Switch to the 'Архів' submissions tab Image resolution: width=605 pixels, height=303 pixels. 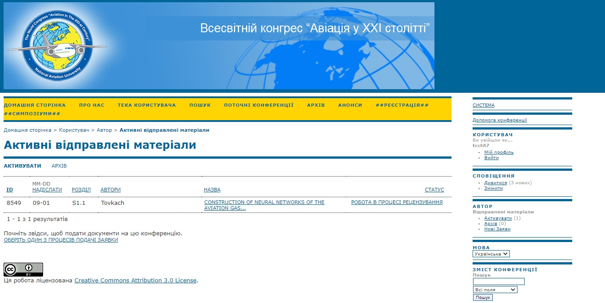click(x=59, y=166)
